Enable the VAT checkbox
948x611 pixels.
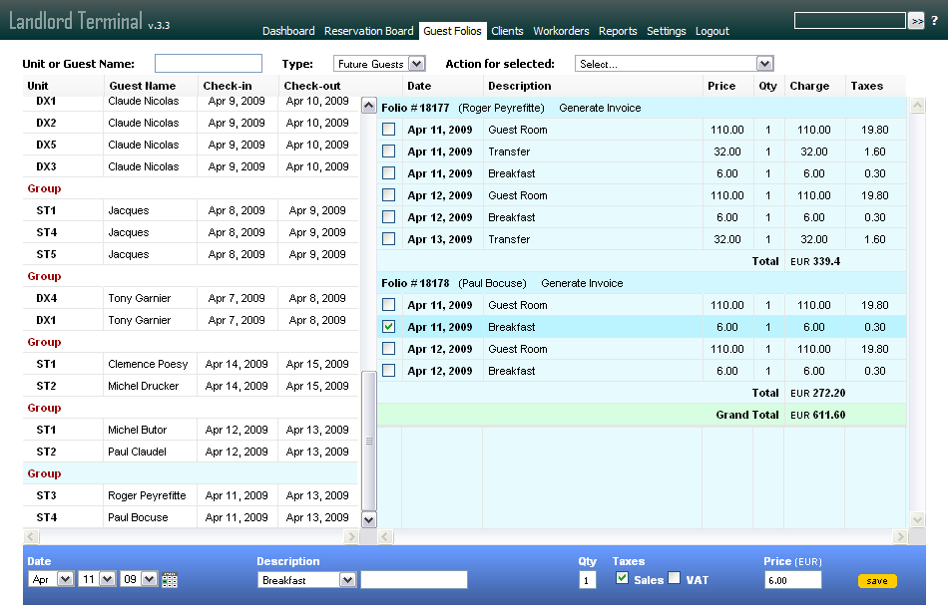(672, 578)
